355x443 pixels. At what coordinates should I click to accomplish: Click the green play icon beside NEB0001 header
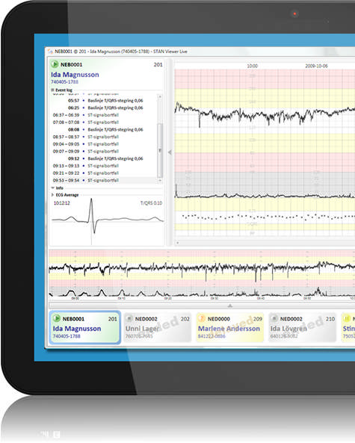coord(55,64)
